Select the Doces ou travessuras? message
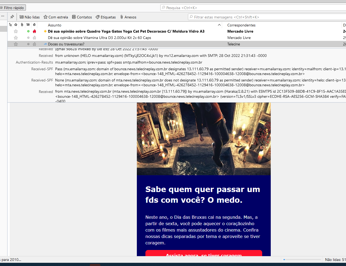 point(66,44)
